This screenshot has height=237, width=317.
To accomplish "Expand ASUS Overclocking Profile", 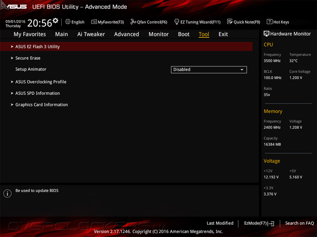I will [x=41, y=82].
